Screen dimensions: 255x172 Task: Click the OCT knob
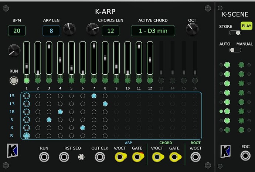(192, 29)
